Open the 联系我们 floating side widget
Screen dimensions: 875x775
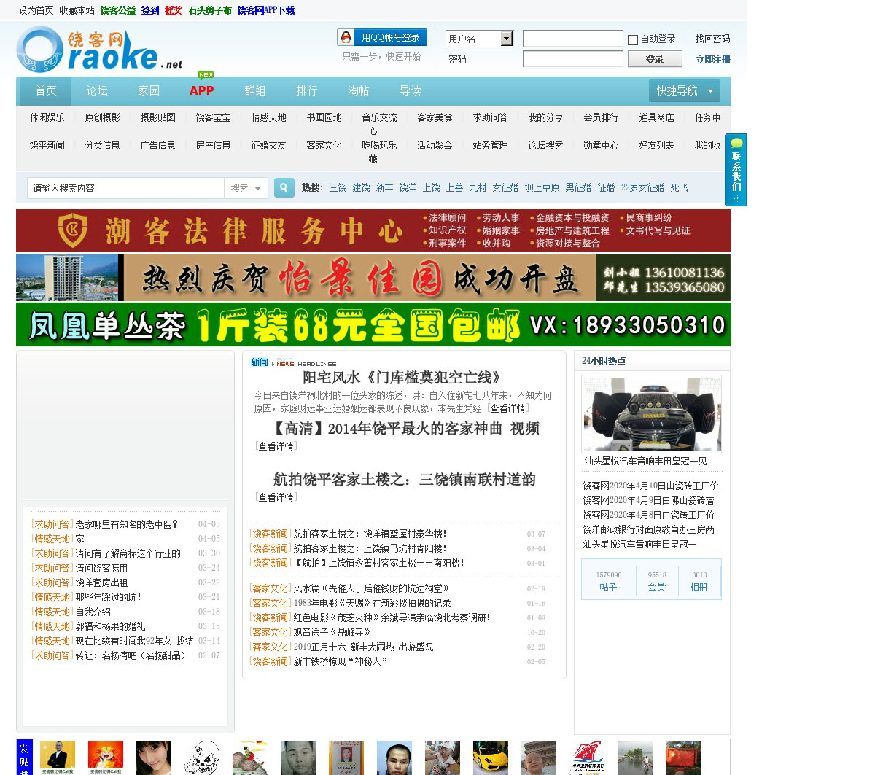tap(736, 170)
